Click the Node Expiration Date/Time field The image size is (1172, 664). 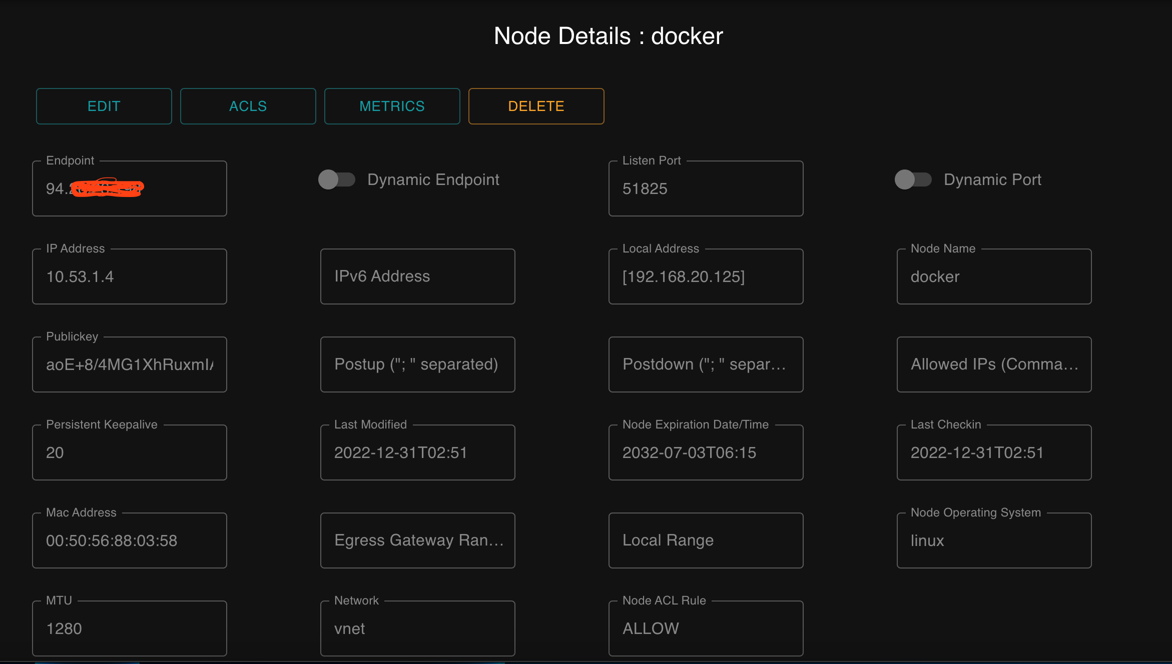[706, 452]
